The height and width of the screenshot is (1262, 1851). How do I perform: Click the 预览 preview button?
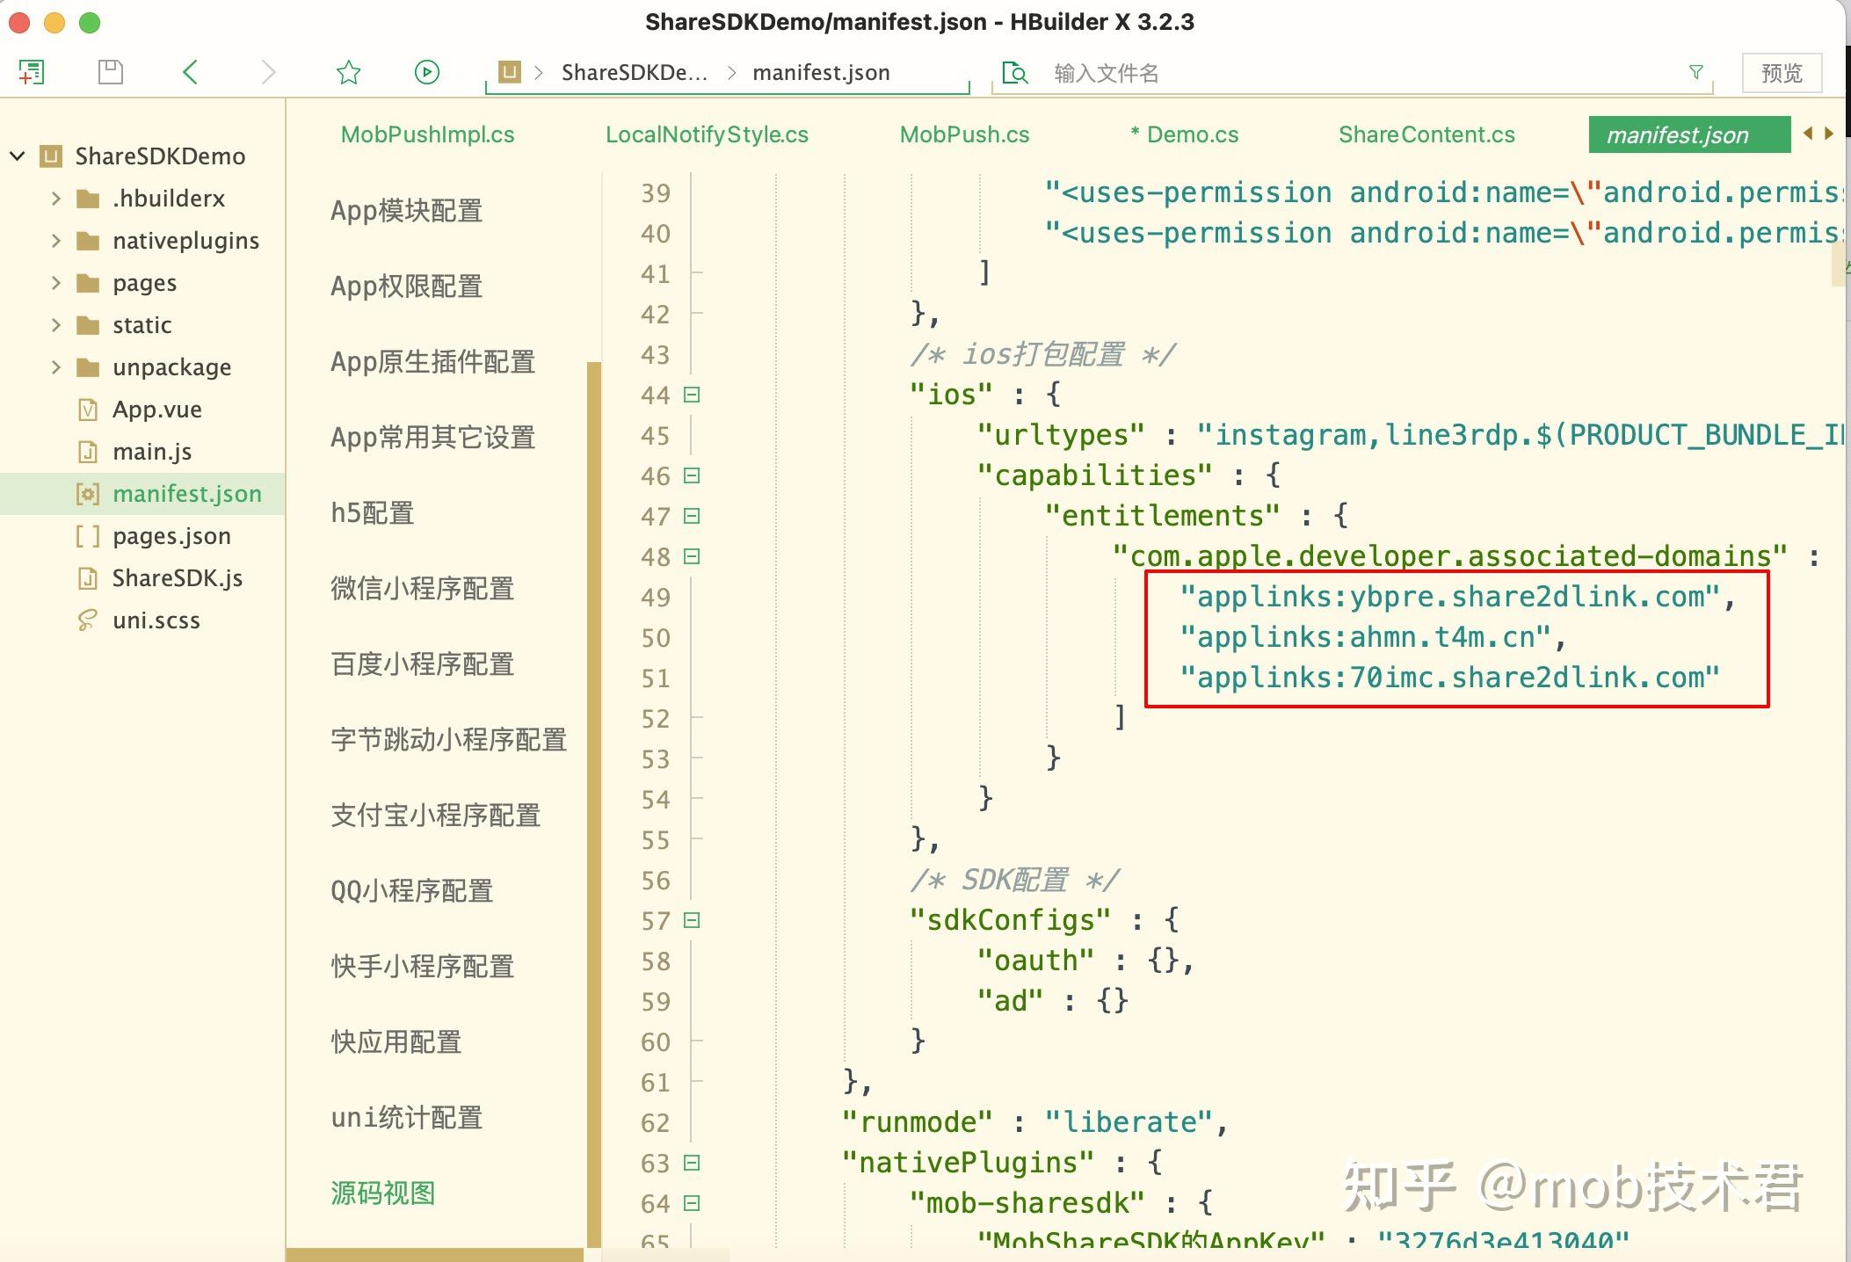[1782, 73]
